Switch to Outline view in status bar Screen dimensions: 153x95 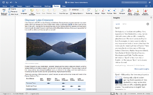pyautogui.click(x=121, y=94)
